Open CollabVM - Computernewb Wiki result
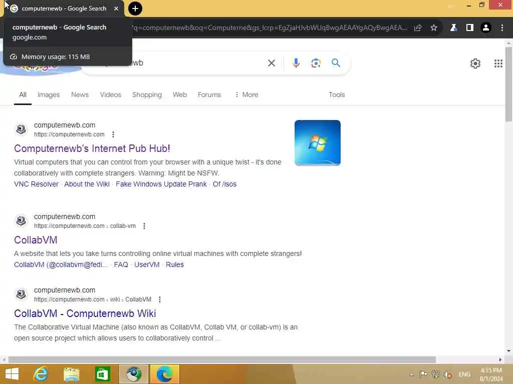 [x=85, y=313]
